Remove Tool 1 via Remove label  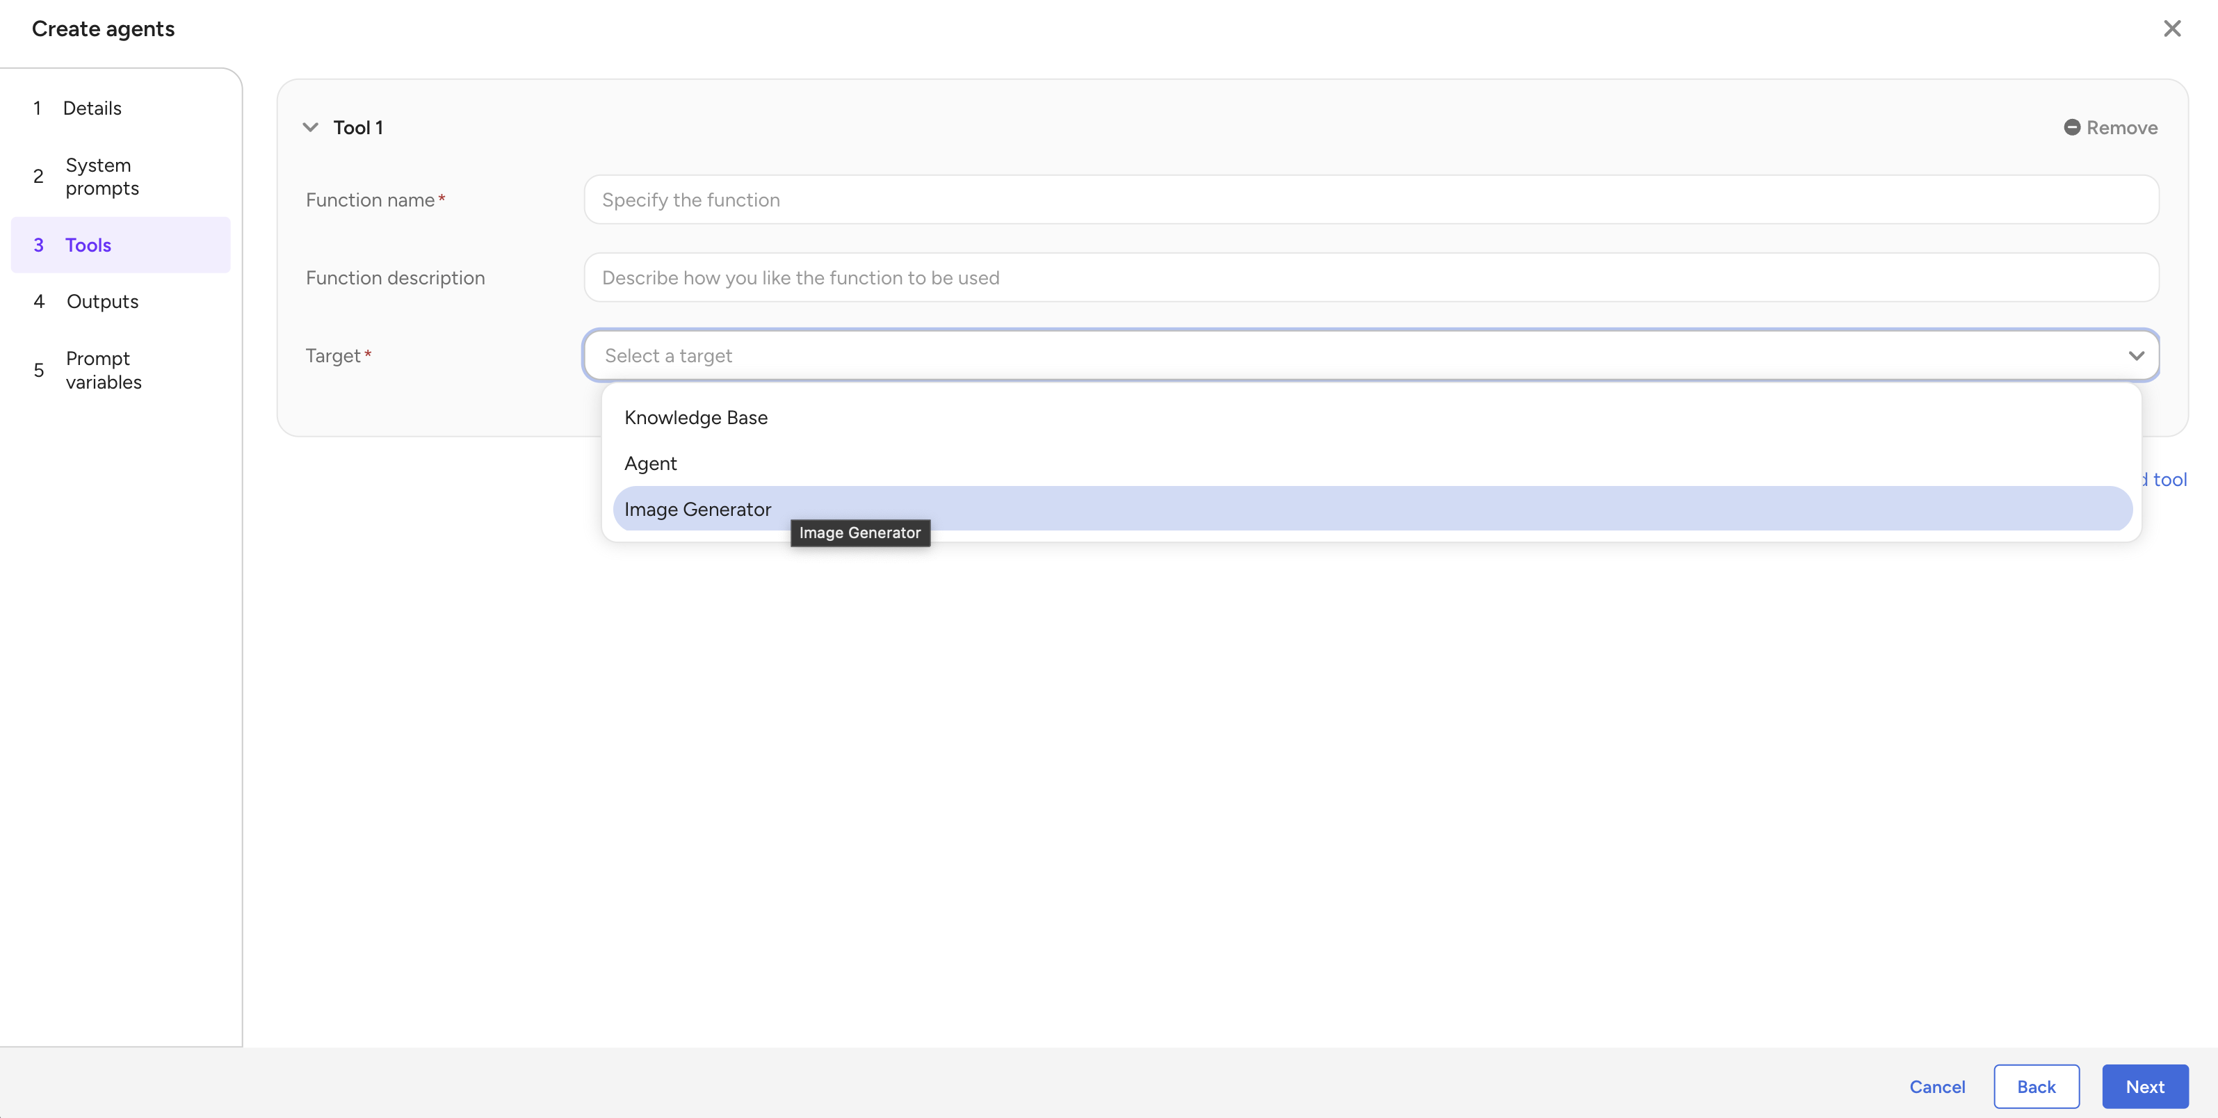[x=2121, y=127]
